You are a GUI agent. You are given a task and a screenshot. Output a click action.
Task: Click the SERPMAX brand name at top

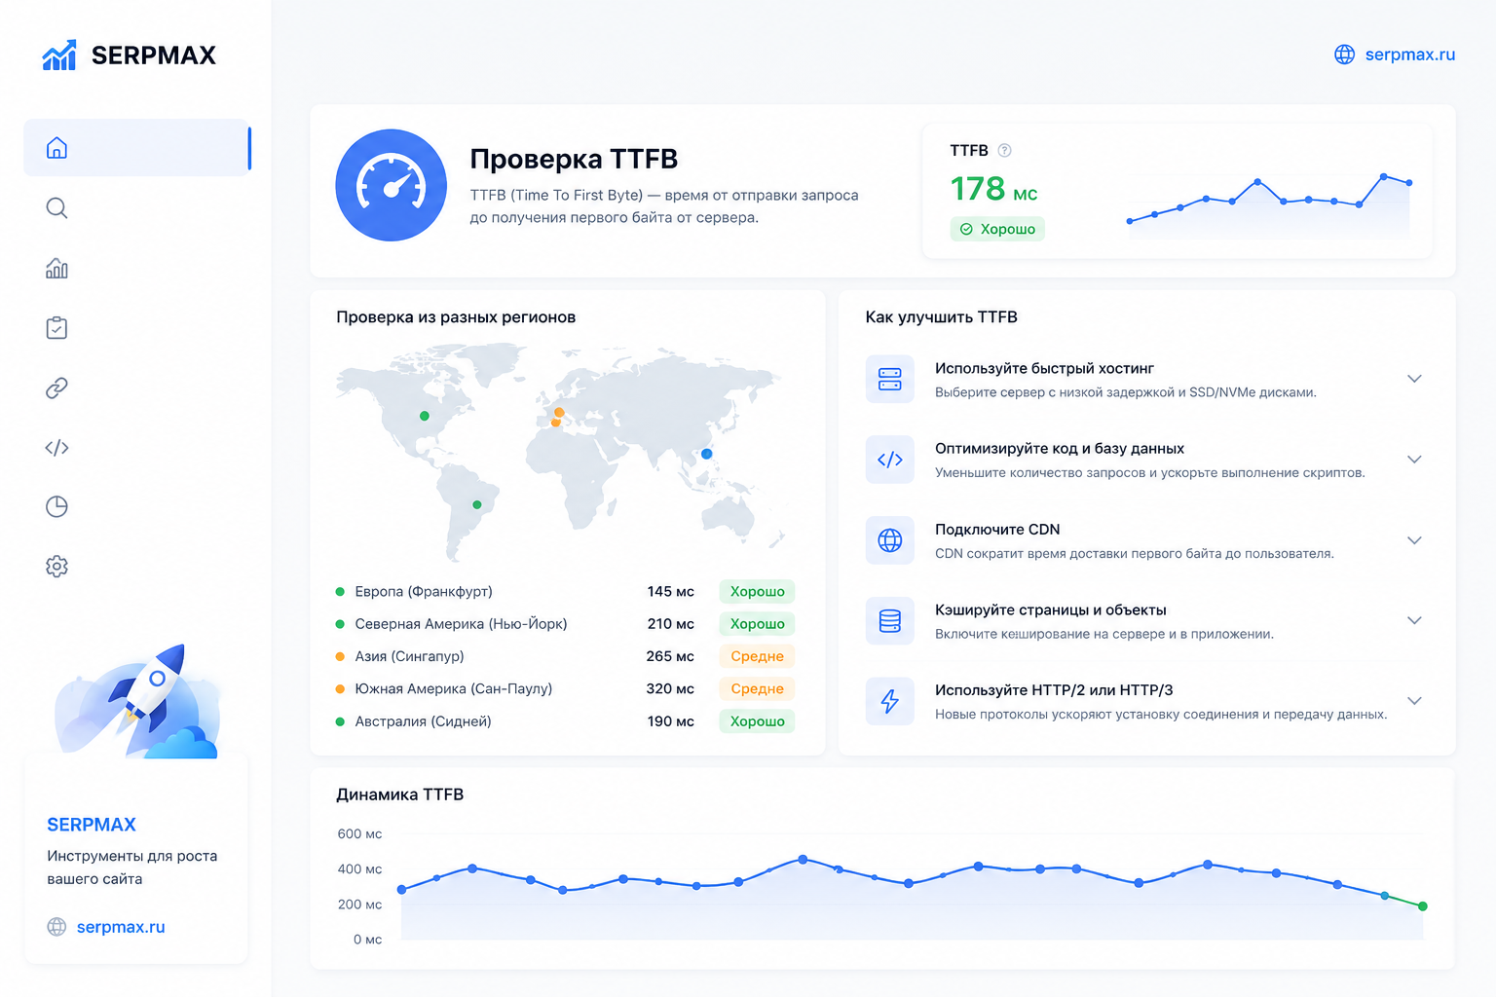(154, 55)
